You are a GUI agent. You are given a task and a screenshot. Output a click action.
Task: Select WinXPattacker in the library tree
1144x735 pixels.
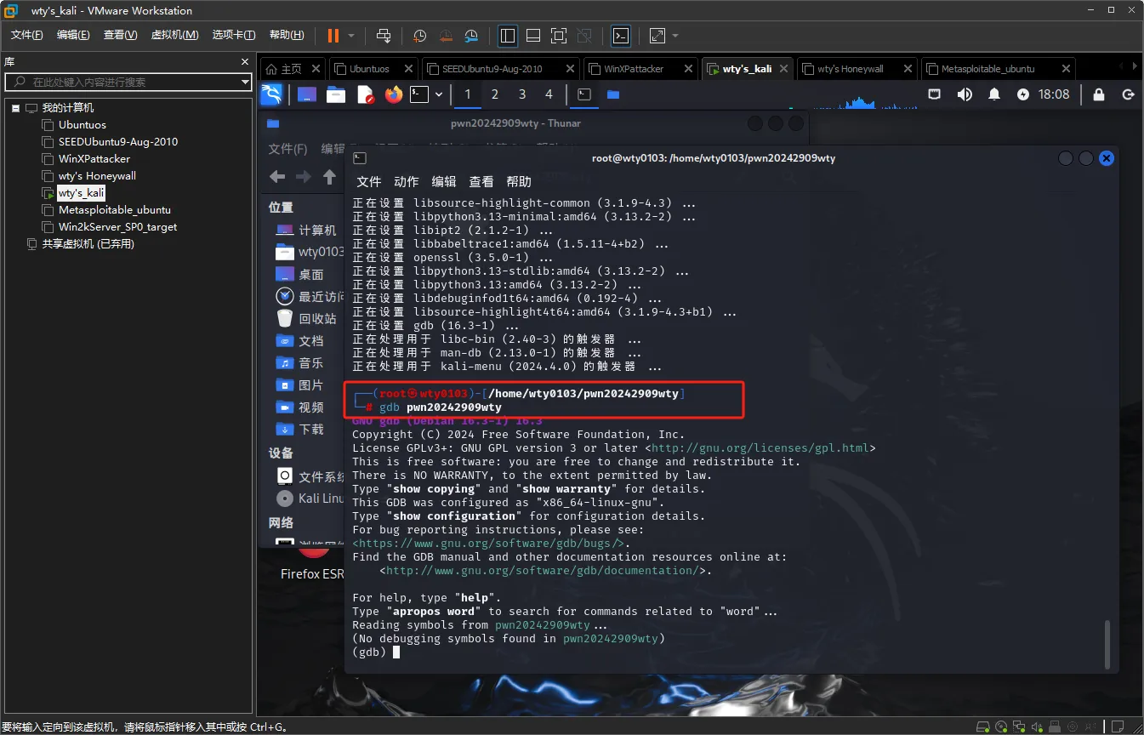(94, 159)
